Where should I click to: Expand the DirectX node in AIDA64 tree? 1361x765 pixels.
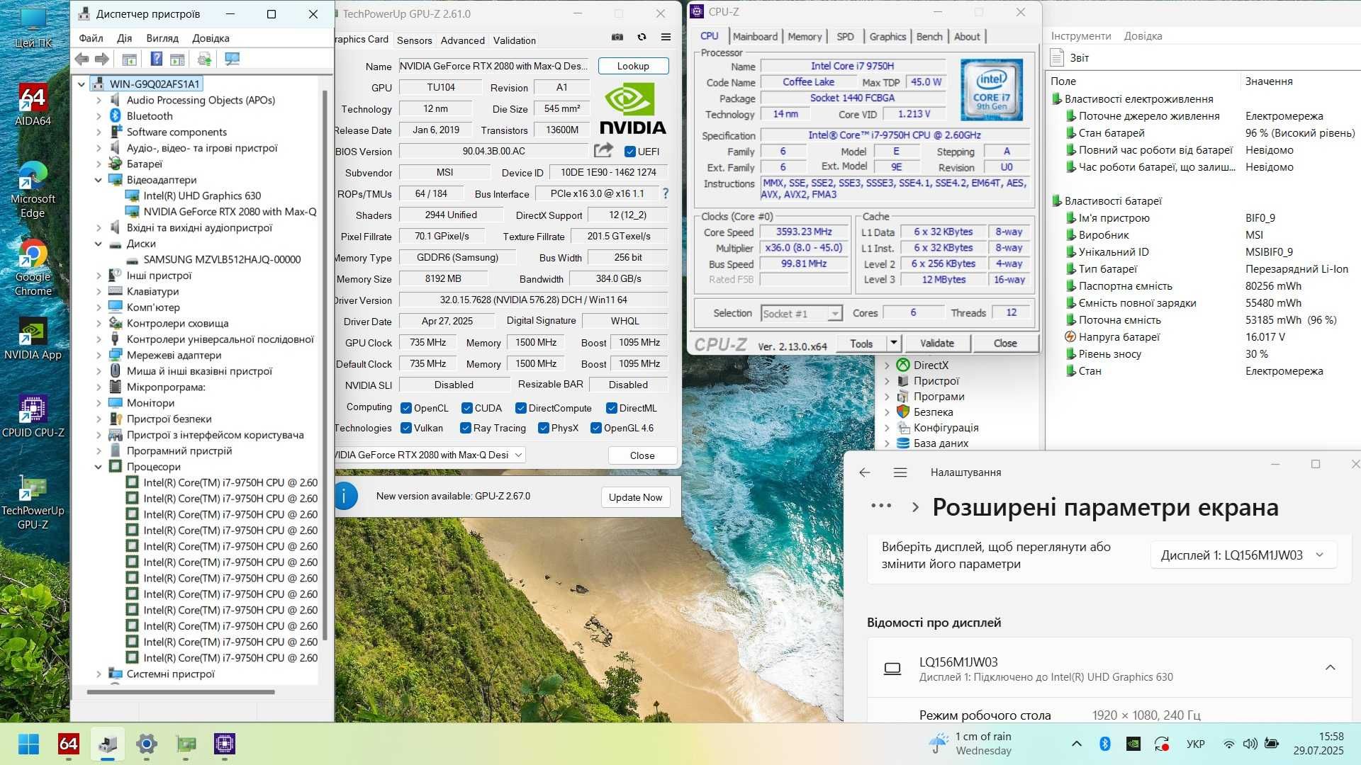(887, 365)
